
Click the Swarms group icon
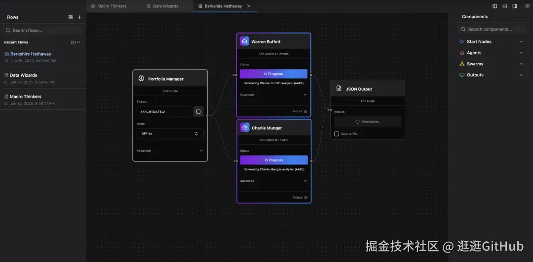[x=462, y=64]
